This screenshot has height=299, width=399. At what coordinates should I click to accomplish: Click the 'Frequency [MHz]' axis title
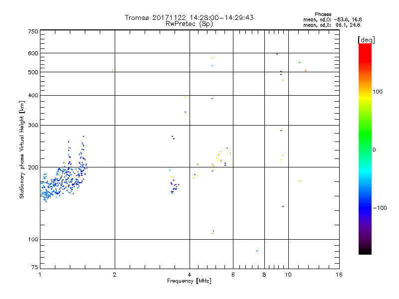(189, 281)
